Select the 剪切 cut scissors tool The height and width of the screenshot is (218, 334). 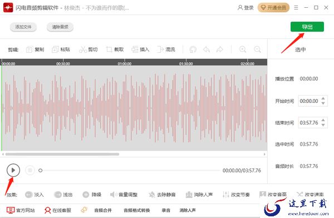89,49
